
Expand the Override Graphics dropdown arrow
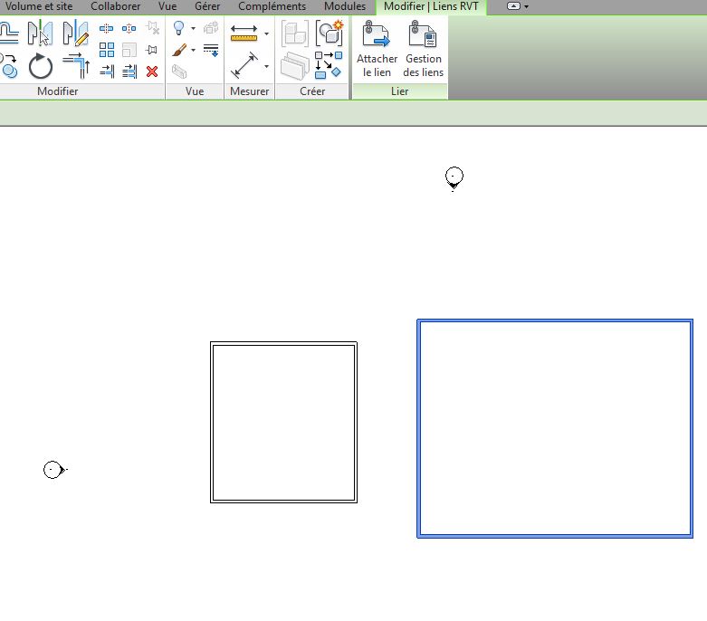coord(193,50)
